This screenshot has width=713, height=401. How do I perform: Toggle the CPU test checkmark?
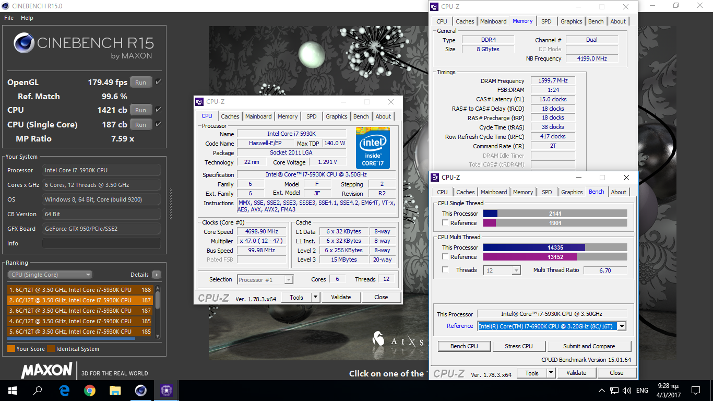158,110
